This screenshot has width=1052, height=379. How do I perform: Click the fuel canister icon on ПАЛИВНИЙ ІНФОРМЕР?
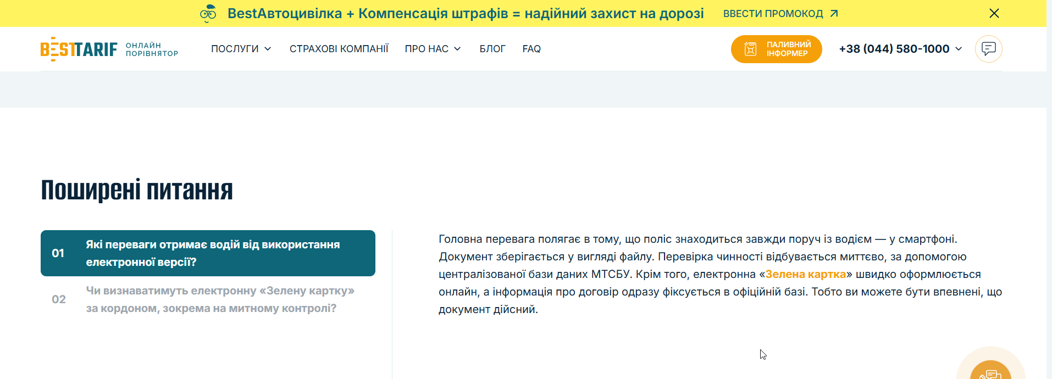(750, 49)
